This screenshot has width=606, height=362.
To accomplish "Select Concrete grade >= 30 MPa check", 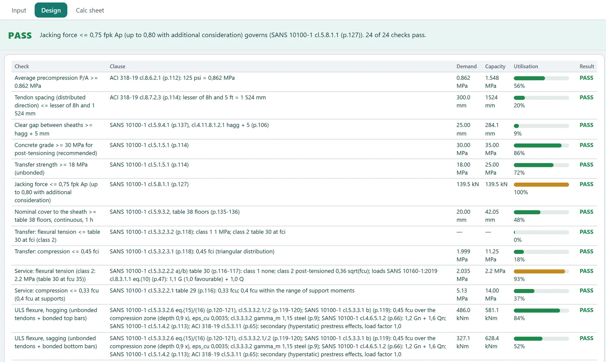I will tap(56, 149).
